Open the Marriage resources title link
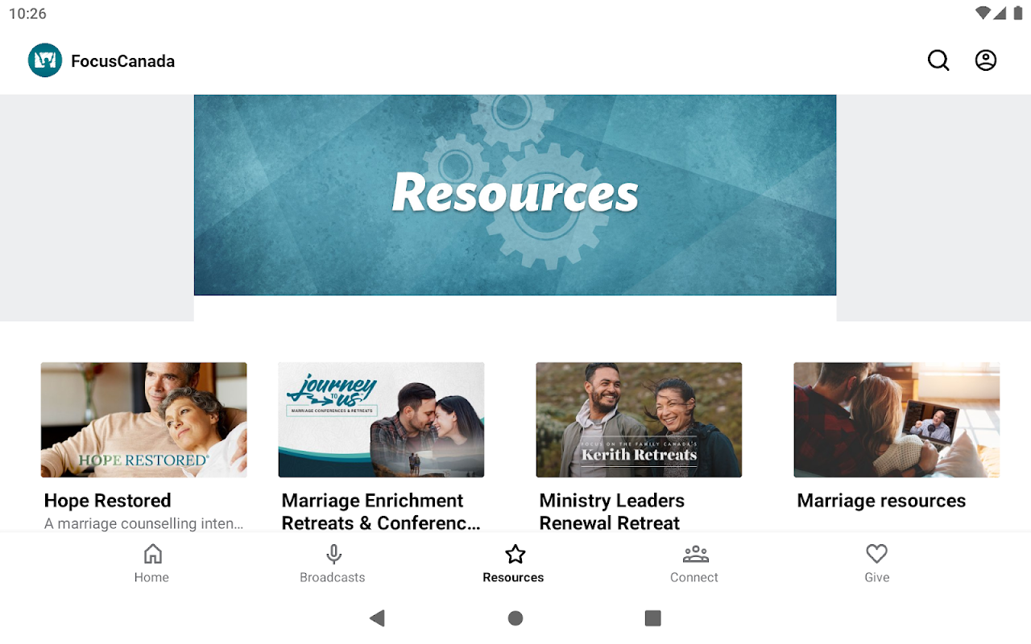 [x=881, y=501]
